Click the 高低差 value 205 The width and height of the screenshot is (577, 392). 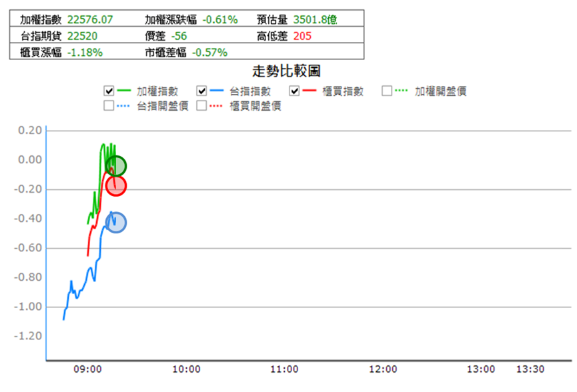pyautogui.click(x=302, y=36)
